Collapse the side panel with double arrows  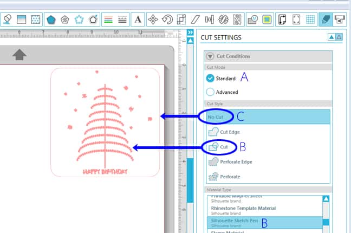coord(190,33)
